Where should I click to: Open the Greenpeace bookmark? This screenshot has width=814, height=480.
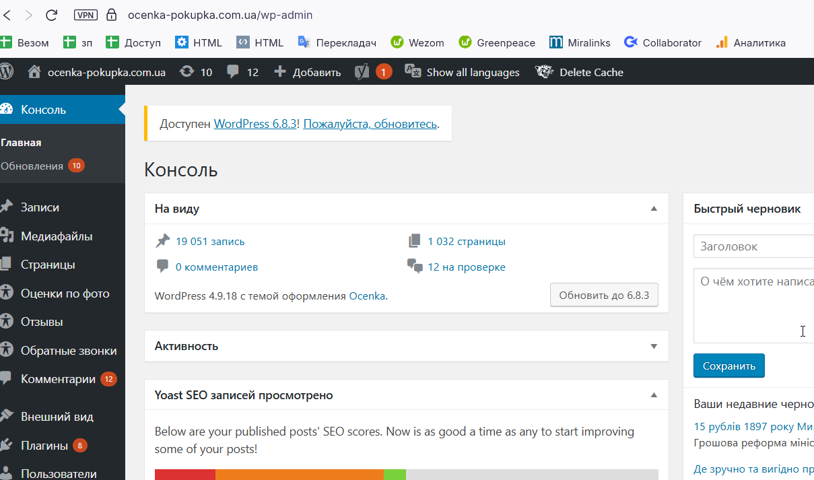pyautogui.click(x=497, y=42)
